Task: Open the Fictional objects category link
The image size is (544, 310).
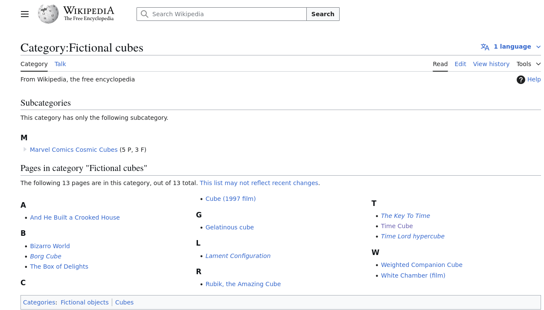Action: click(x=84, y=302)
